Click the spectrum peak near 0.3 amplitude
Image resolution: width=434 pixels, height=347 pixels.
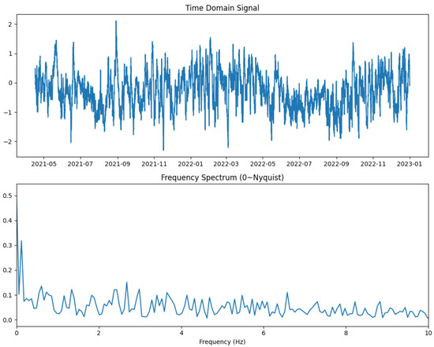[x=21, y=241]
